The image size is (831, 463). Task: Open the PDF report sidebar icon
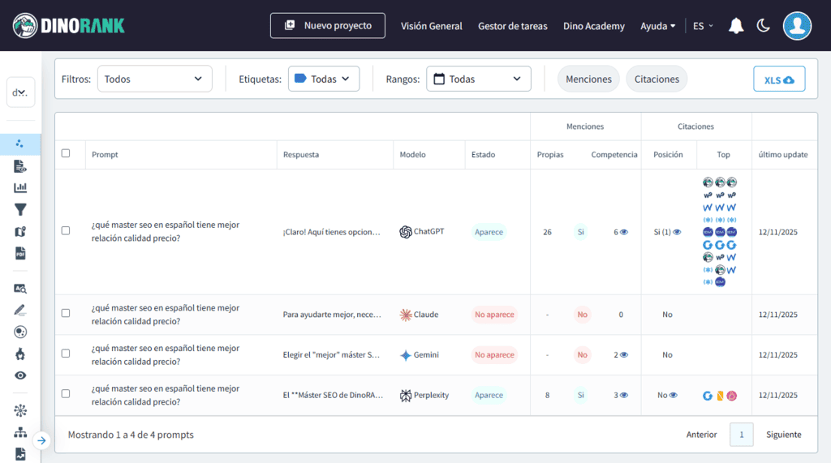(x=20, y=253)
